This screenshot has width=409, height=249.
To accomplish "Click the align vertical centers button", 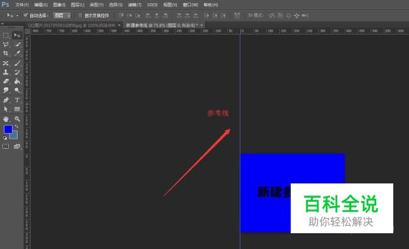I will pos(130,16).
